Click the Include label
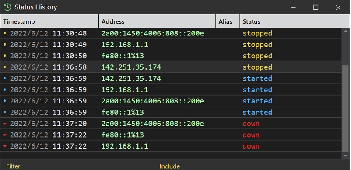The height and width of the screenshot is (170, 351). [170, 166]
